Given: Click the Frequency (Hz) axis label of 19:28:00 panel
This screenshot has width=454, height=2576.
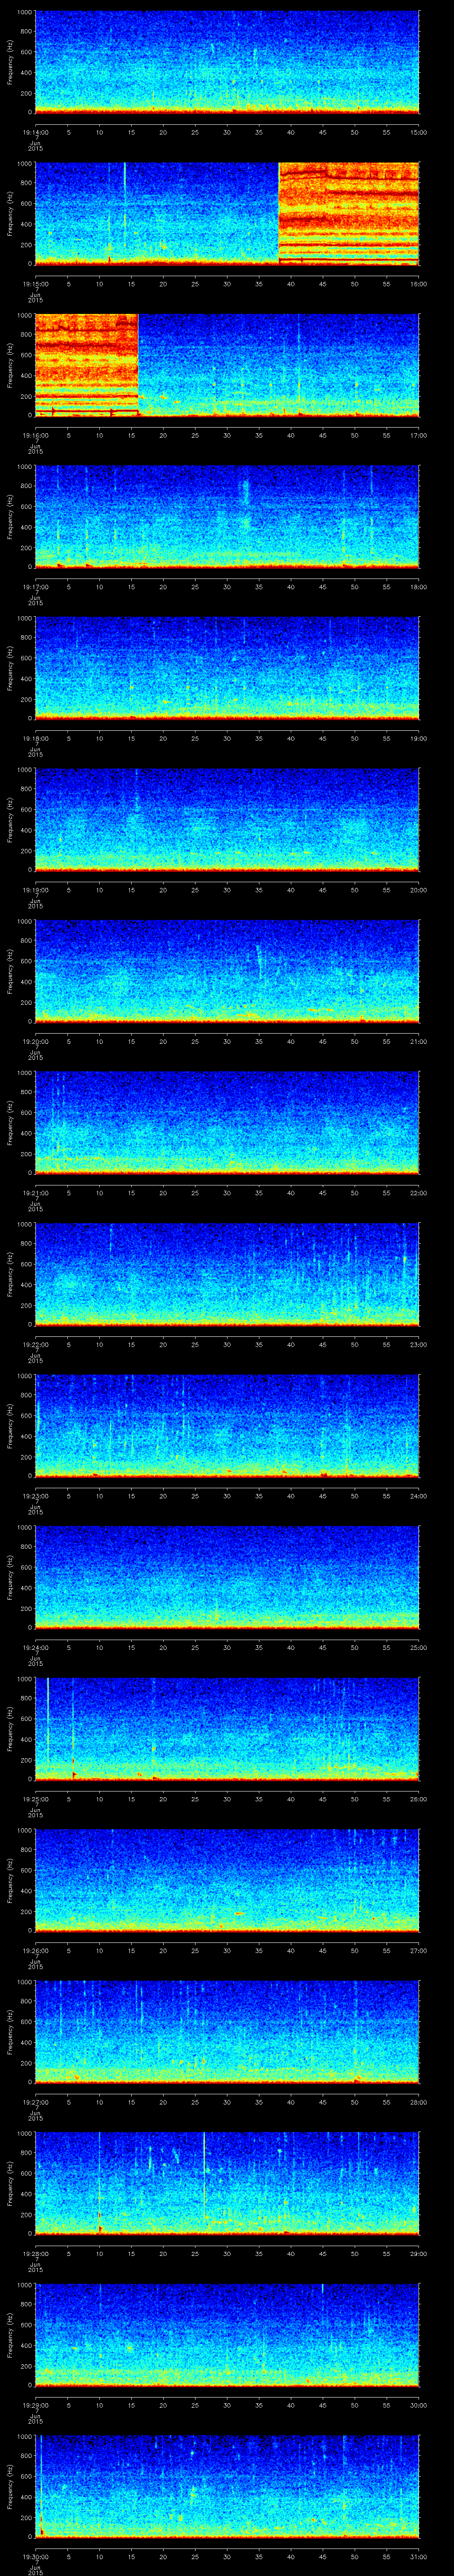Looking at the screenshot, I should coord(10,2183).
